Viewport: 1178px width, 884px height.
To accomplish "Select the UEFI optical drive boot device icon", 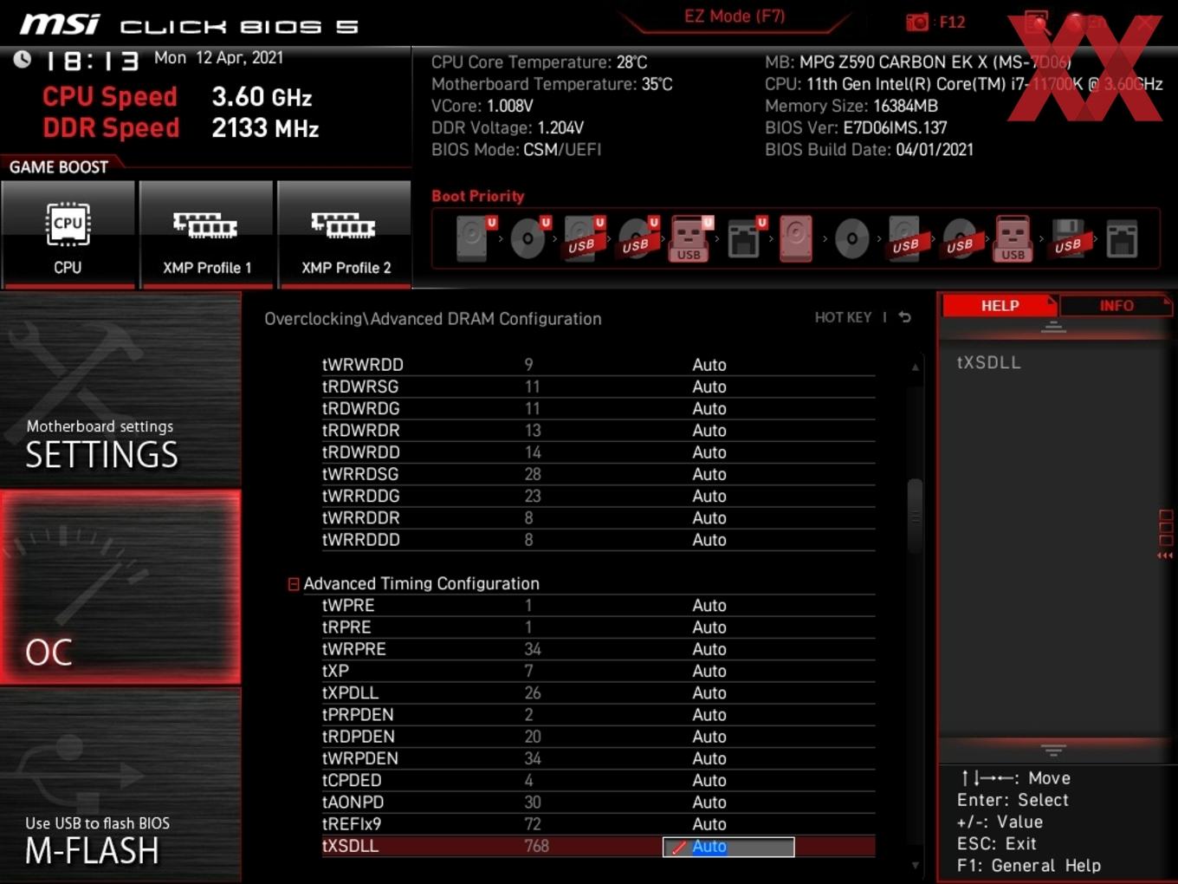I will [x=530, y=238].
